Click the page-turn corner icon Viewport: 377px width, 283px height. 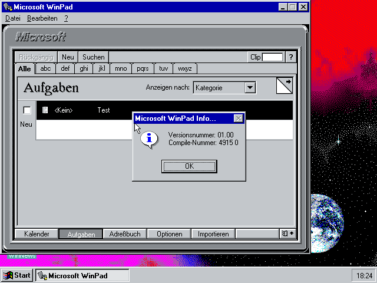(284, 85)
